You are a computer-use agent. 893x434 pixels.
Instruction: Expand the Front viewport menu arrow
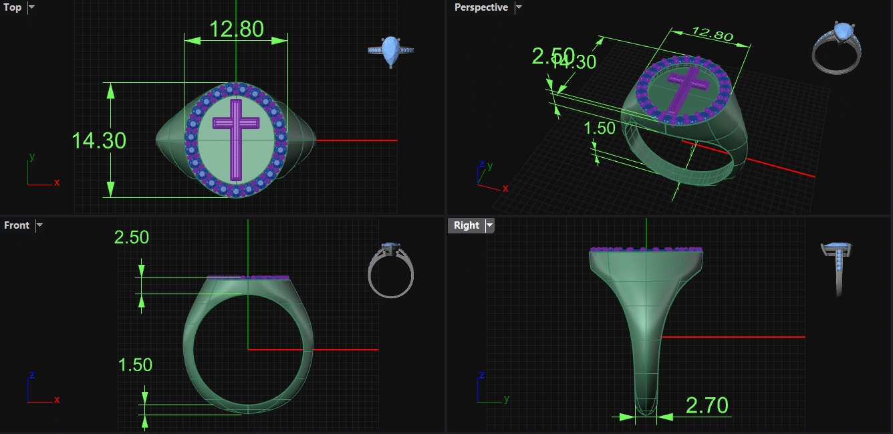[39, 225]
